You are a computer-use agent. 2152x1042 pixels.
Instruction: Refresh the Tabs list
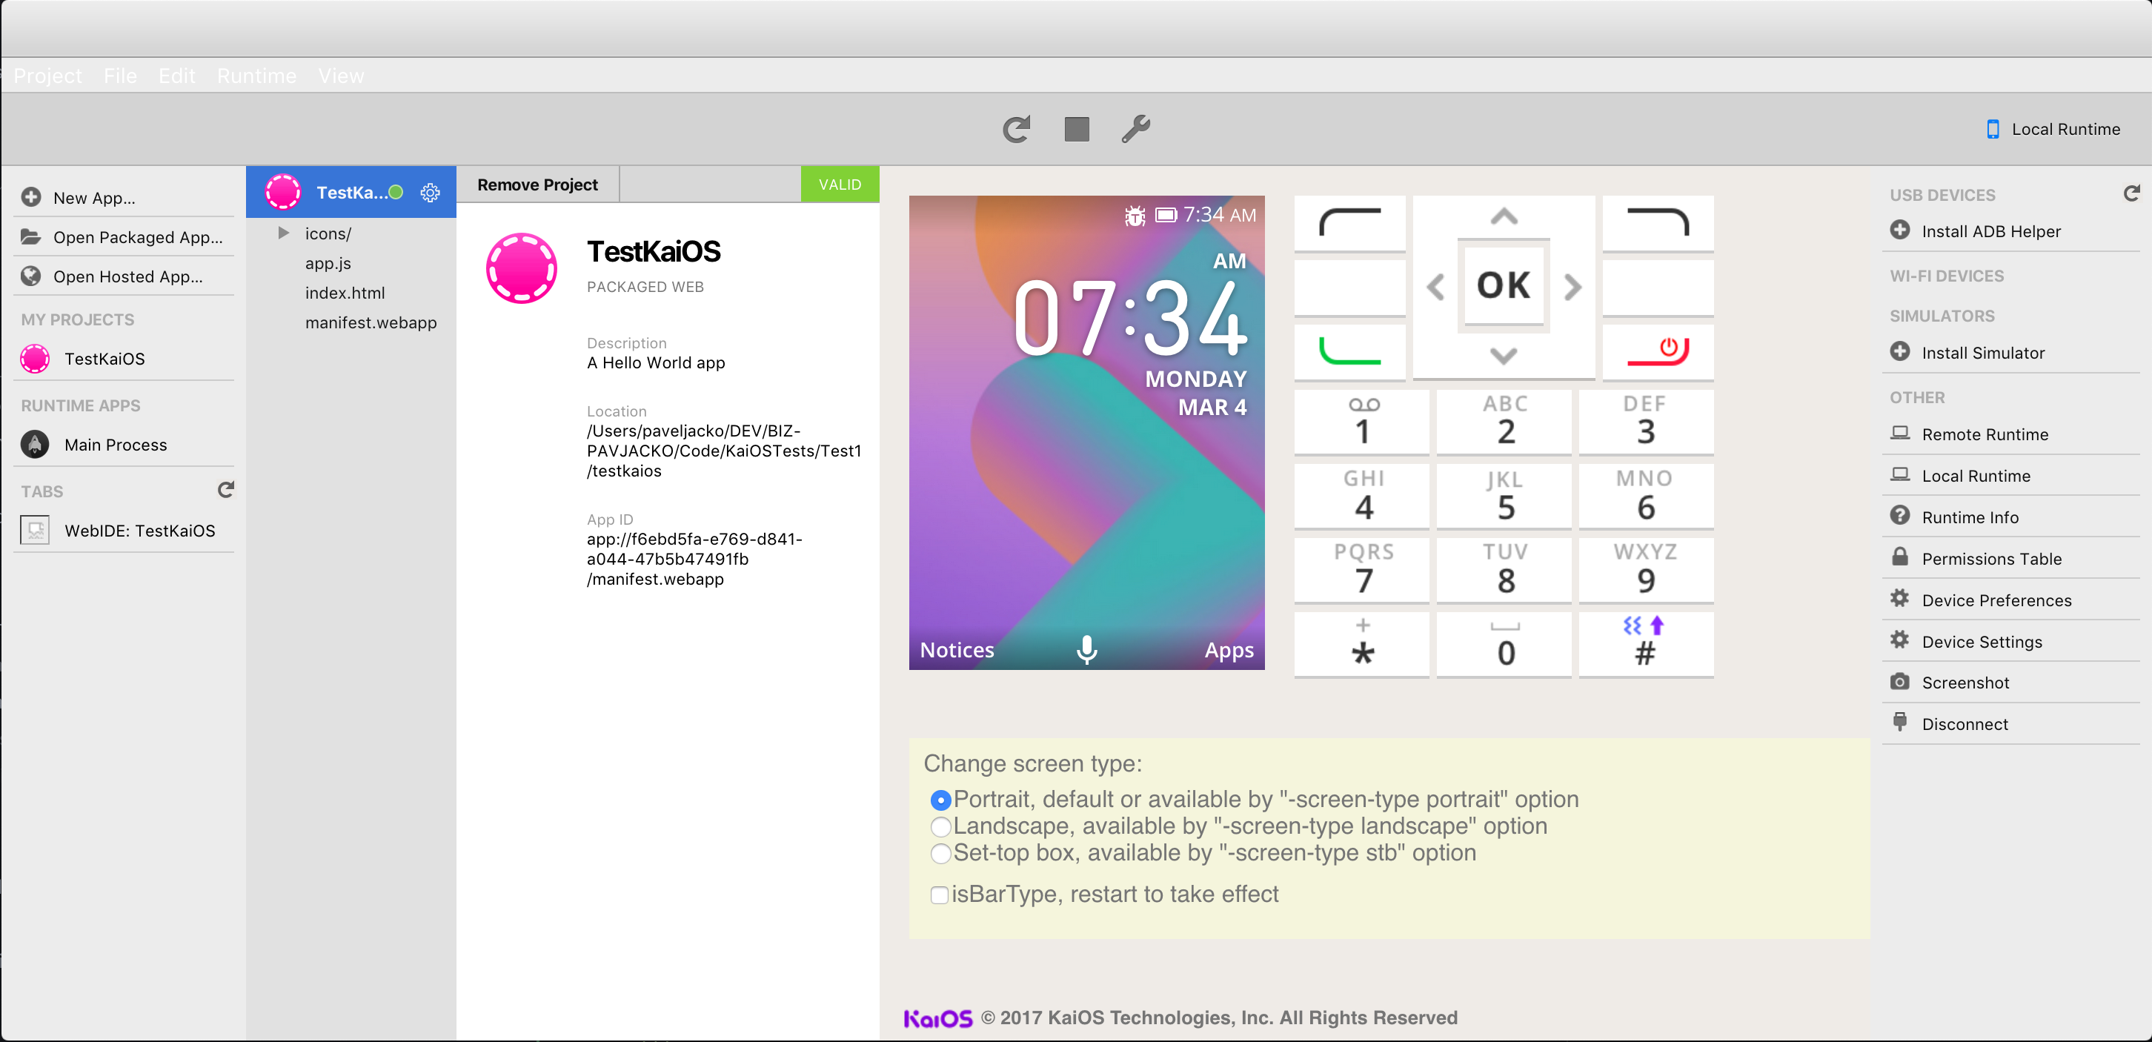point(225,490)
